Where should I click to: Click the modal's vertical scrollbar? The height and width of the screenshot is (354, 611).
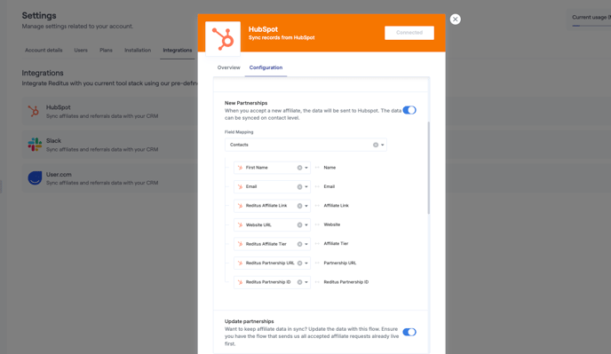[429, 168]
